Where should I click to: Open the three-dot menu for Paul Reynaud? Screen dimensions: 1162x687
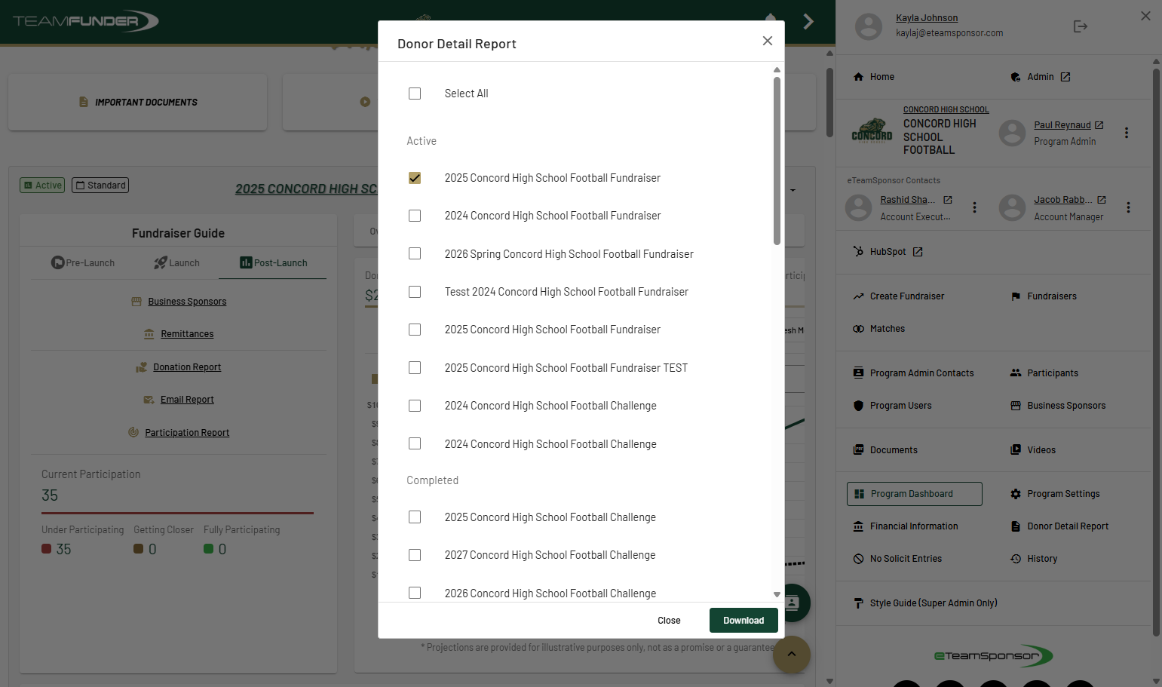coord(1127,133)
